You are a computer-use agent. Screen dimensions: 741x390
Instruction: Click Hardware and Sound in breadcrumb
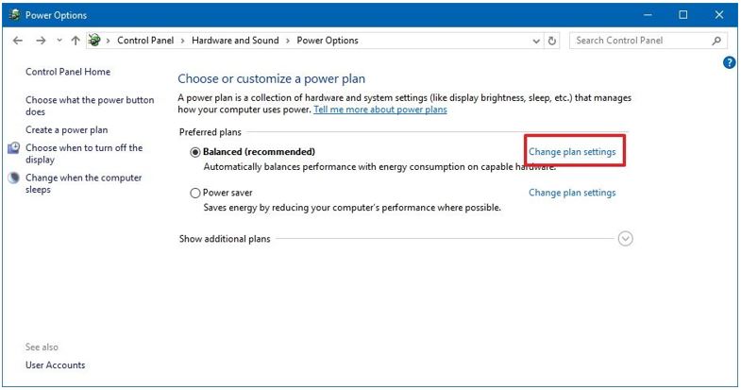pyautogui.click(x=237, y=41)
